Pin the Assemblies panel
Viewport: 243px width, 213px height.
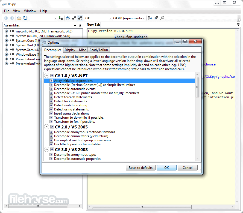click(x=80, y=26)
